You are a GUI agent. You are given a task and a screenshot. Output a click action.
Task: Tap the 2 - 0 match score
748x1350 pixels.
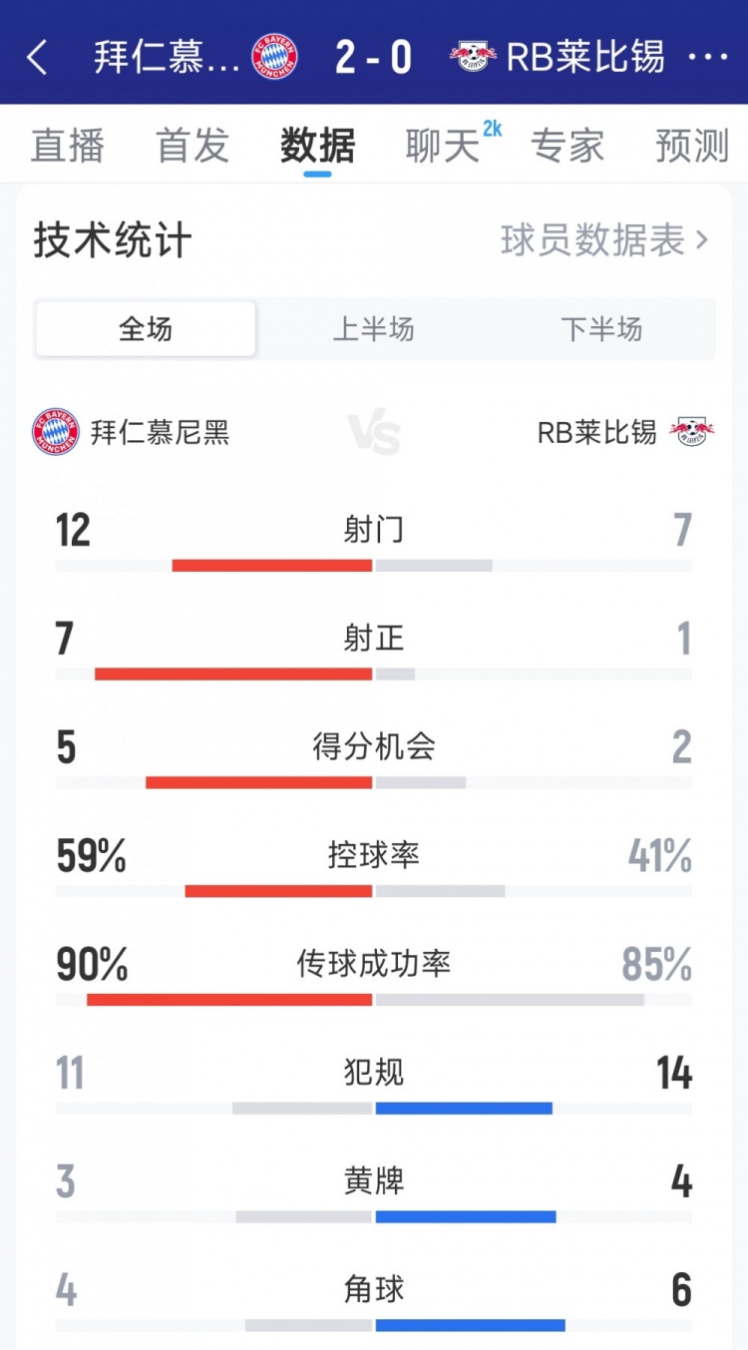(374, 58)
